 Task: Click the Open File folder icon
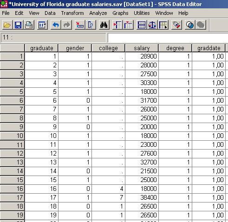7,25
